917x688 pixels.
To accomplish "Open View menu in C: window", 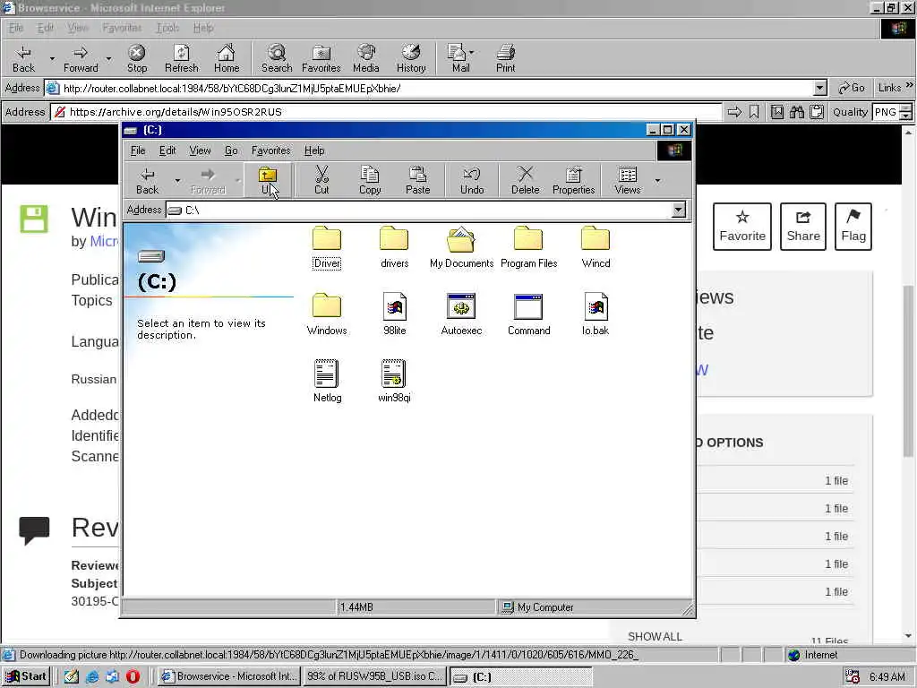I will pyautogui.click(x=200, y=150).
